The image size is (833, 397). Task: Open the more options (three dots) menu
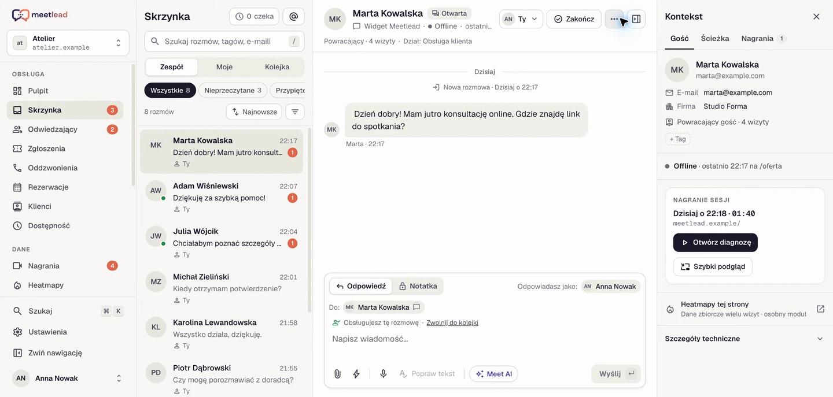tap(614, 19)
